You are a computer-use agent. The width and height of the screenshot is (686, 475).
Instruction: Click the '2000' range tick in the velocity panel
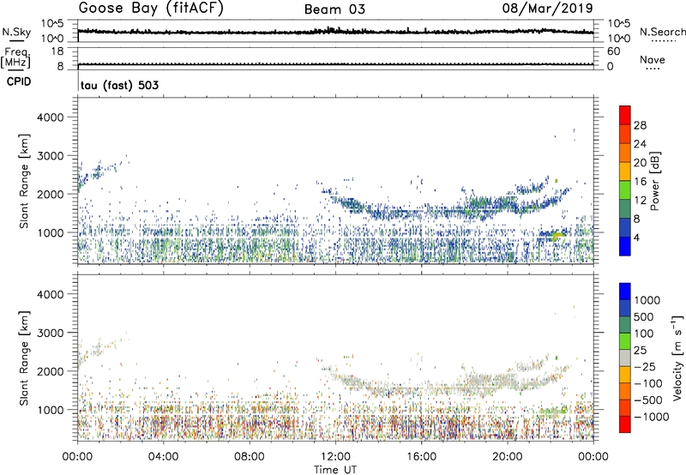[x=50, y=371]
